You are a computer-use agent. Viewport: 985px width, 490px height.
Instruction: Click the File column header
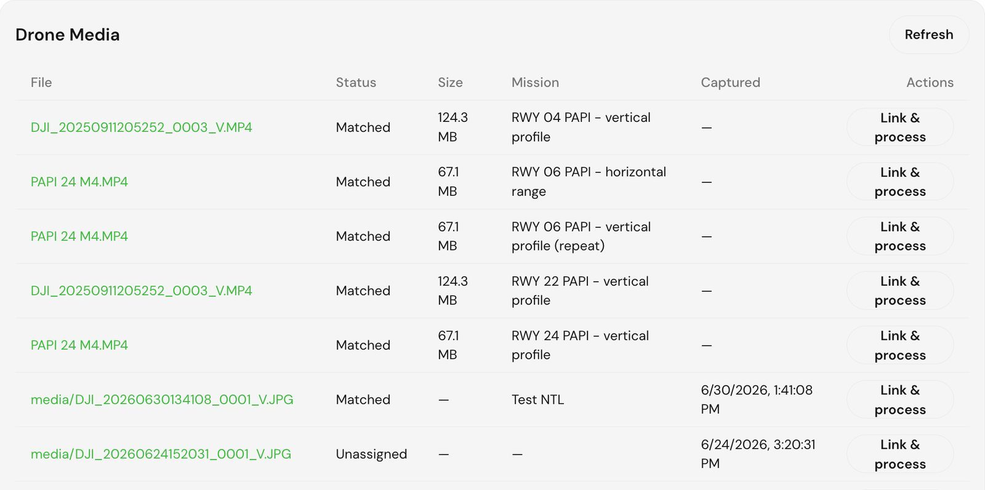point(41,82)
